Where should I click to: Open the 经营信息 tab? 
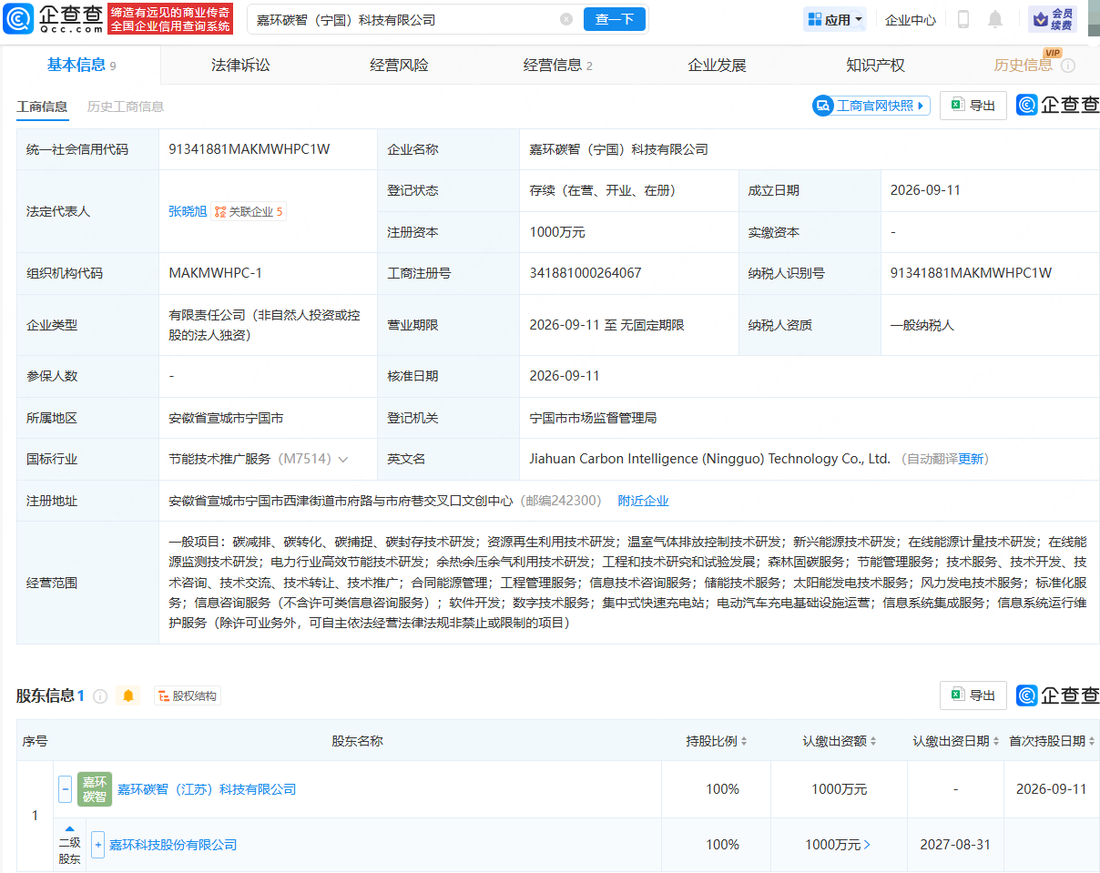coord(557,66)
